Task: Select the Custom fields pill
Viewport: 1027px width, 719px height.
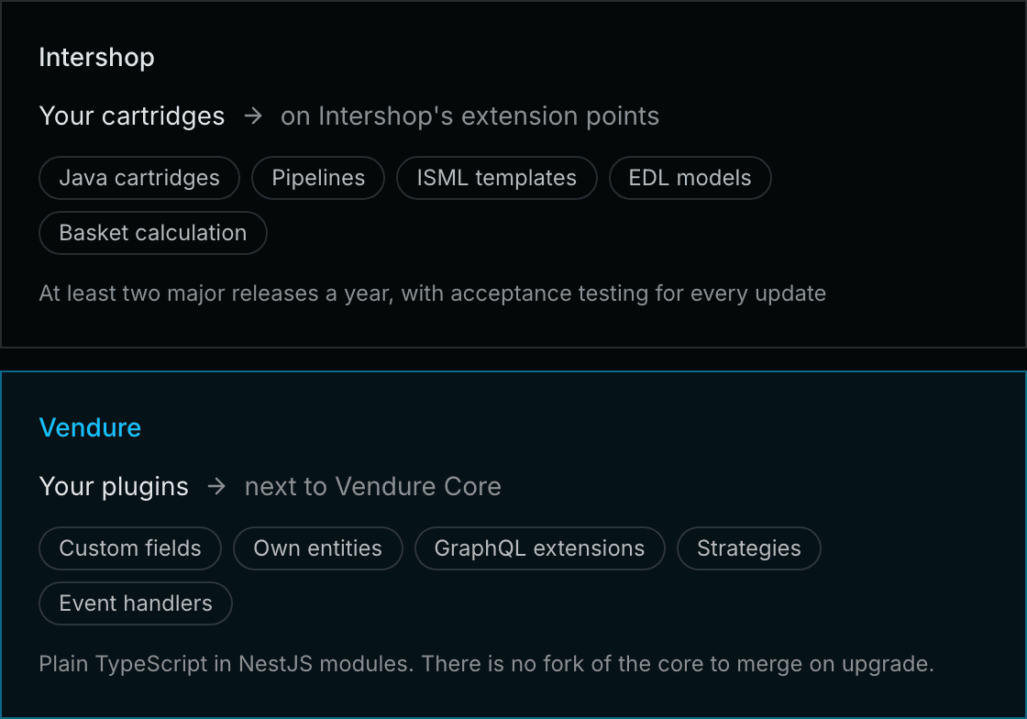Action: click(x=130, y=548)
